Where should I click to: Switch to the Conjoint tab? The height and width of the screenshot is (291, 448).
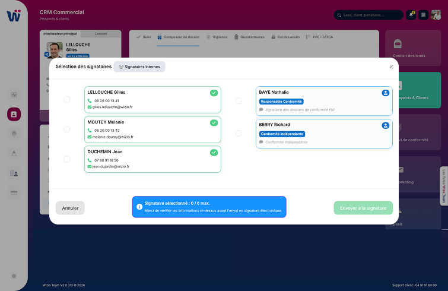[100, 34]
